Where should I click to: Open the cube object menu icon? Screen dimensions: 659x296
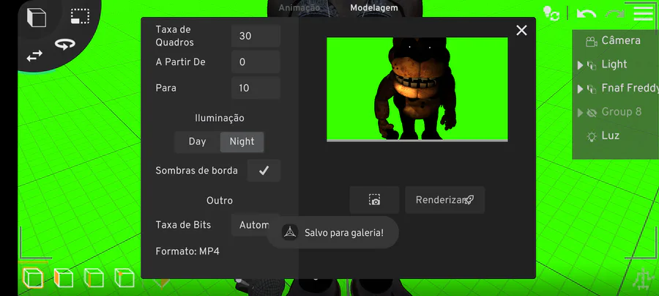[x=36, y=18]
